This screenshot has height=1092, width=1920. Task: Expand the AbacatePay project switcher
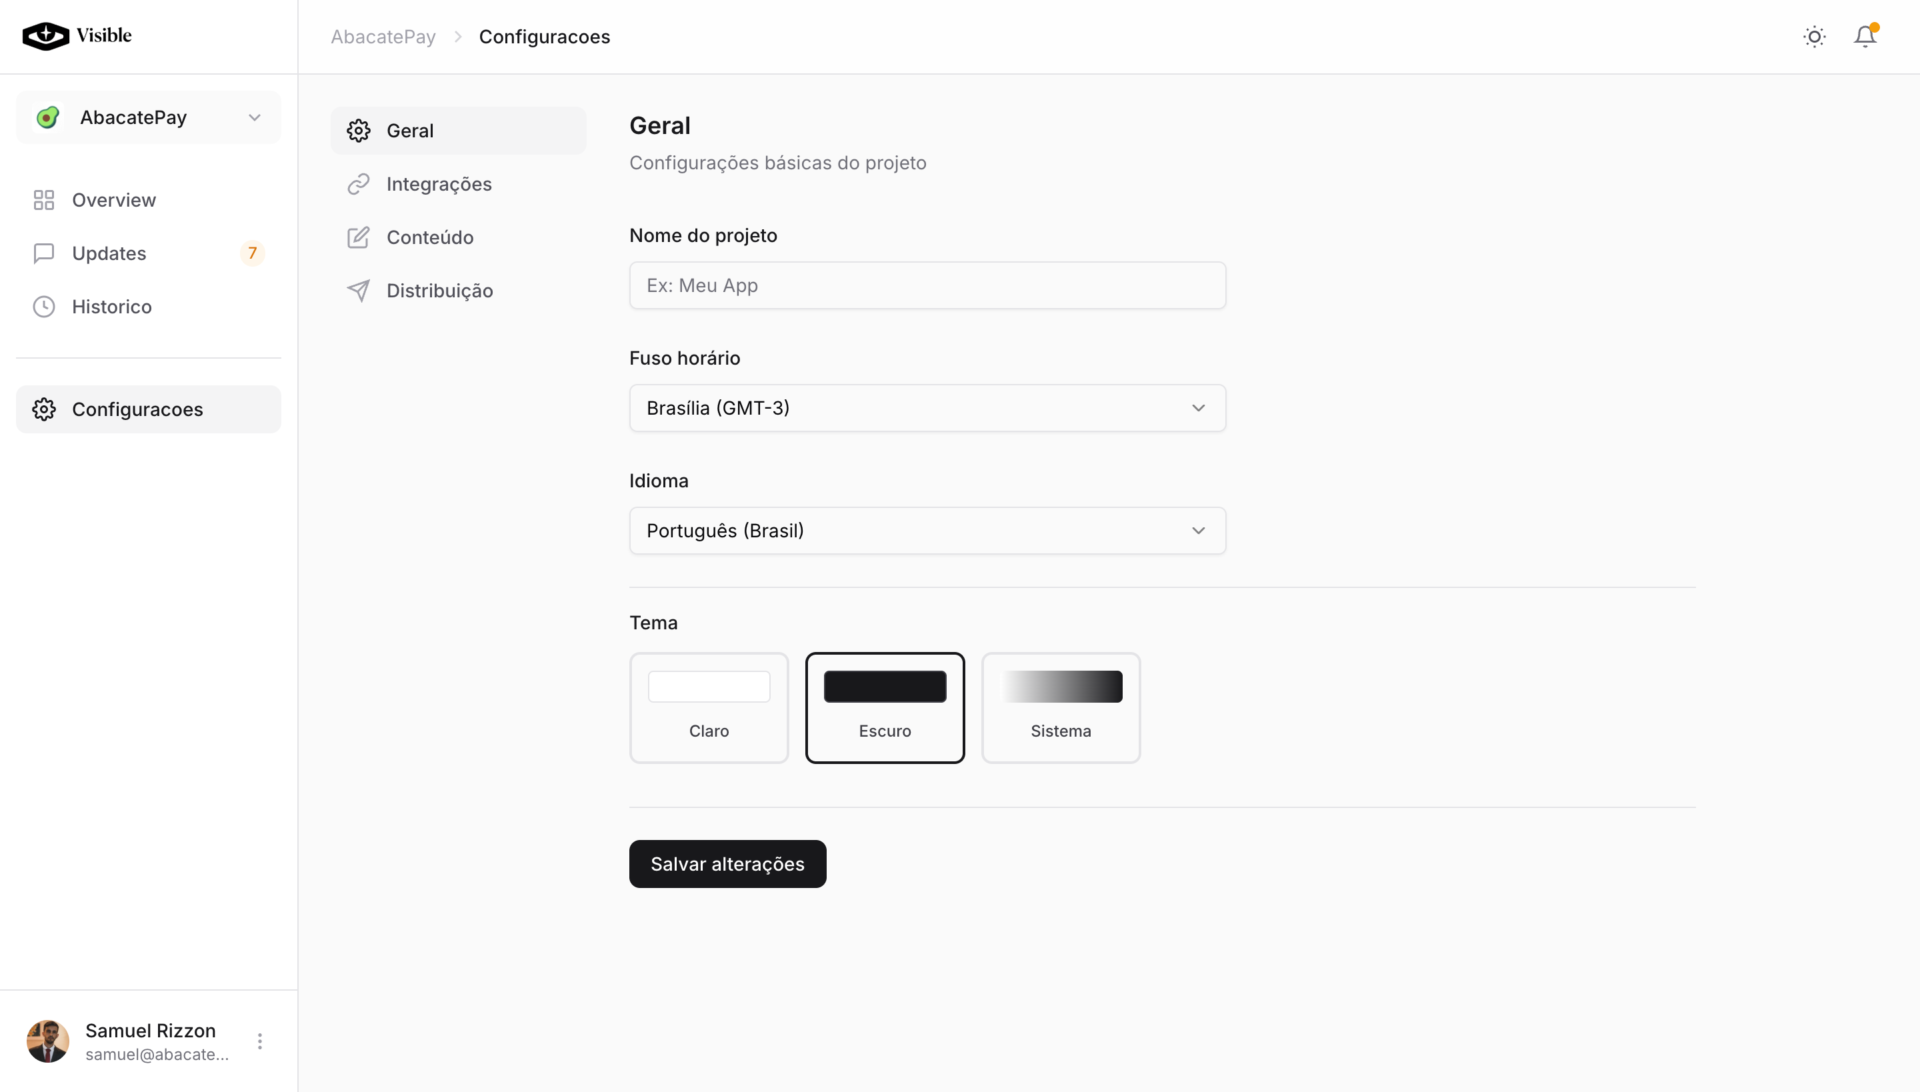click(149, 118)
